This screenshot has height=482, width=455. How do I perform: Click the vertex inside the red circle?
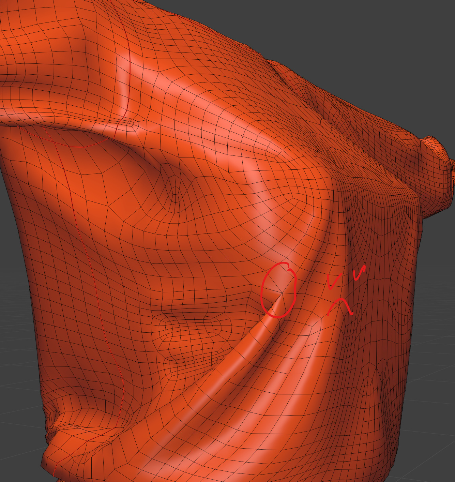click(x=282, y=292)
